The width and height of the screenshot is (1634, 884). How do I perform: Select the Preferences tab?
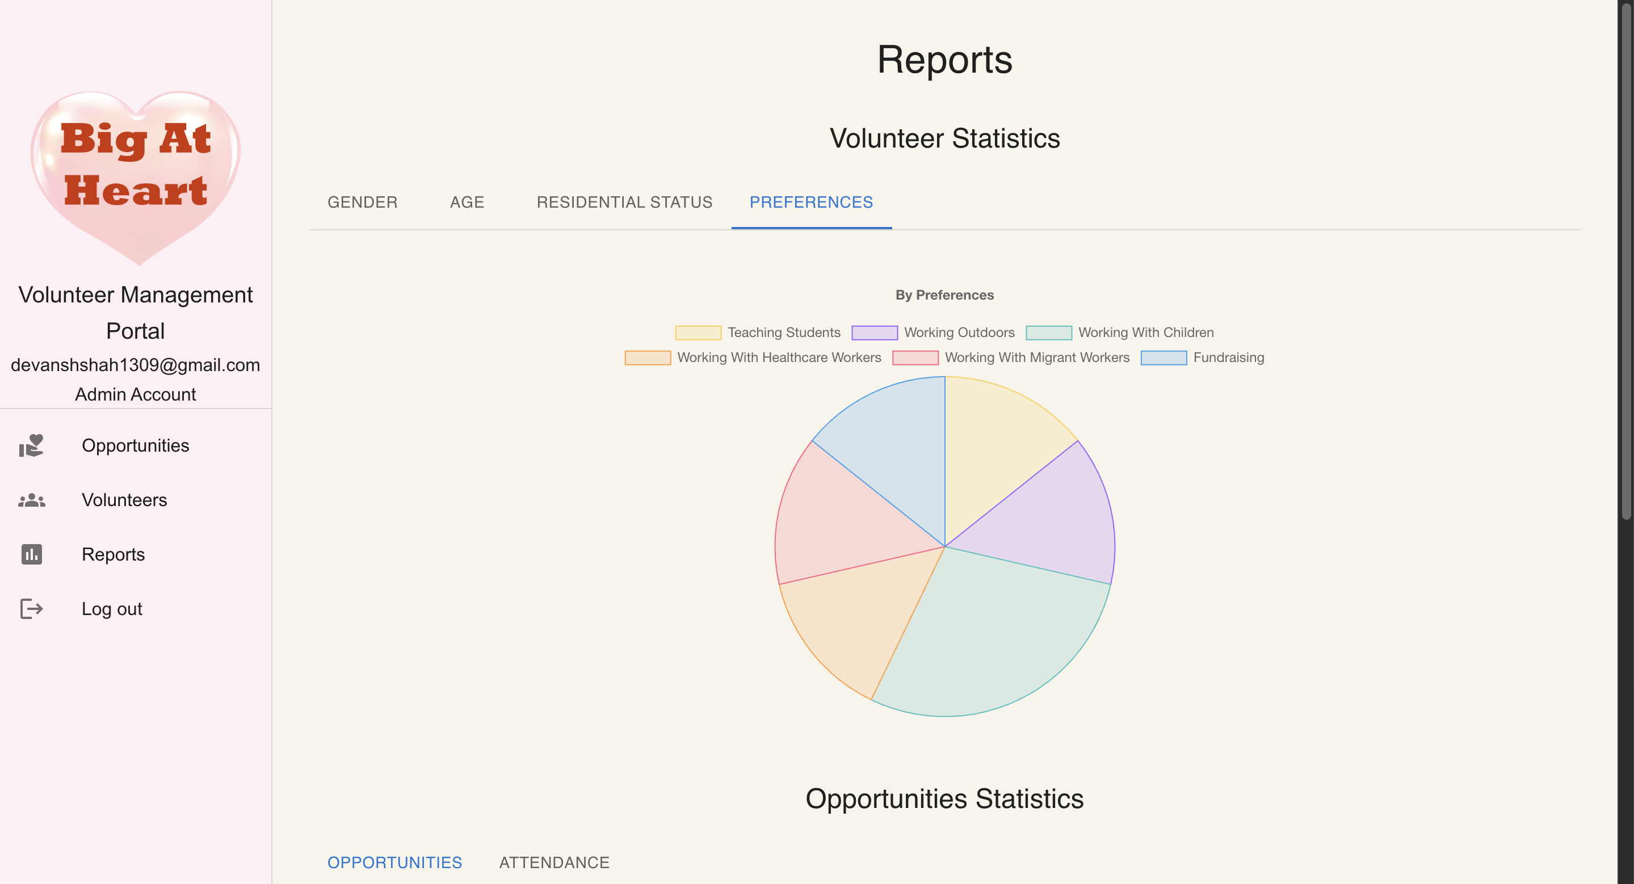(x=810, y=203)
